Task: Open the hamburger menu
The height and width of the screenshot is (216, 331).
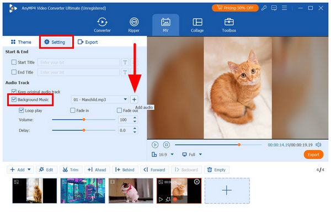Action: point(284,8)
